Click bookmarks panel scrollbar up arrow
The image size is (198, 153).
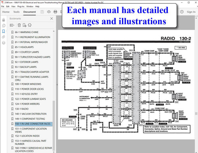[53, 31]
